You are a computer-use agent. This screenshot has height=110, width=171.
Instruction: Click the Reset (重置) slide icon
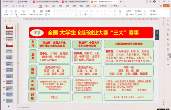point(48,11)
